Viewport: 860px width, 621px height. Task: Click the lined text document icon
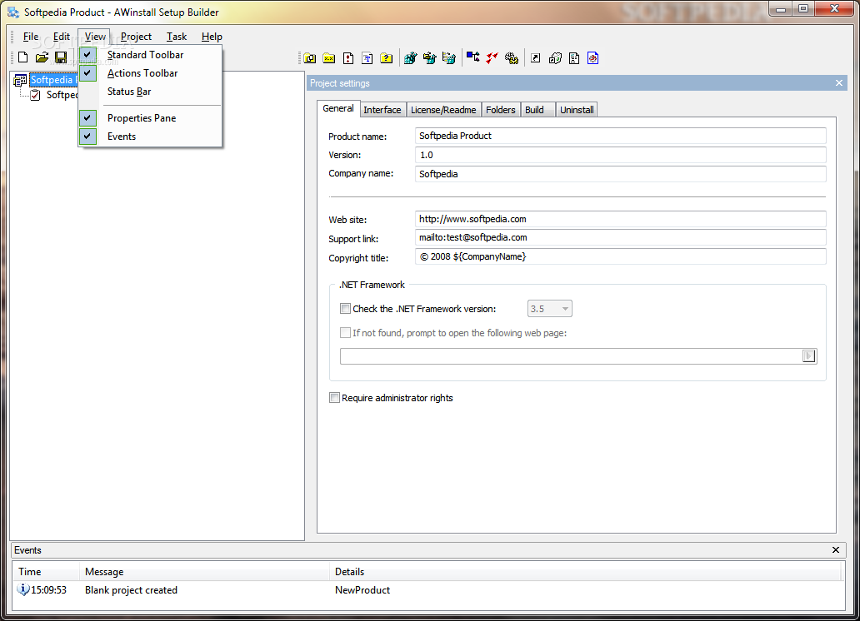pyautogui.click(x=574, y=58)
